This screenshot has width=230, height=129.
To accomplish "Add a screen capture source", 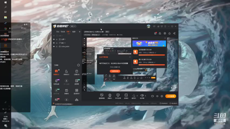I will click(x=102, y=96).
